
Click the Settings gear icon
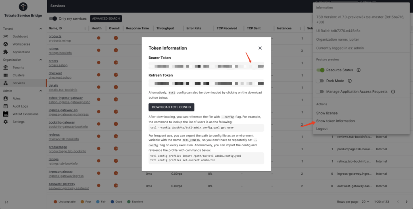(x=6, y=122)
